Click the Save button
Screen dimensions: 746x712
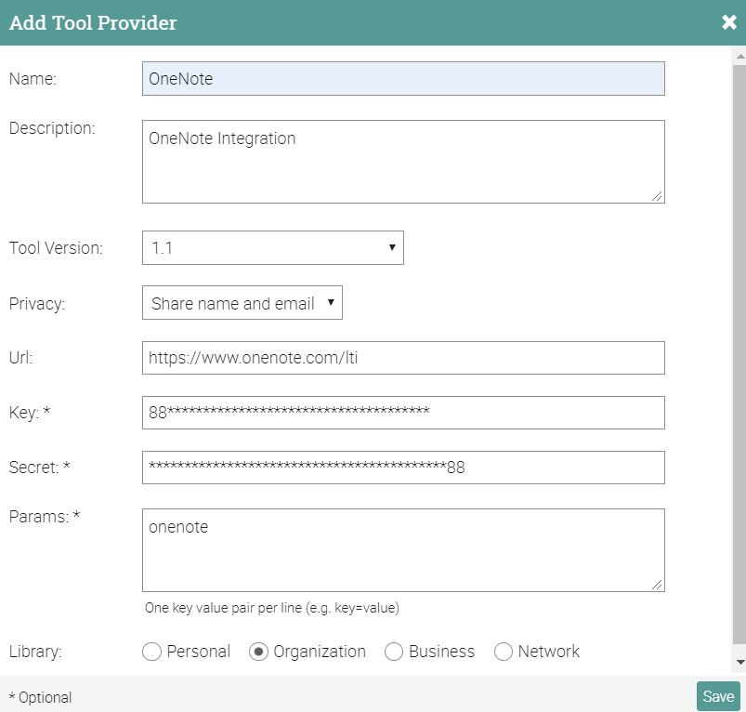[718, 696]
